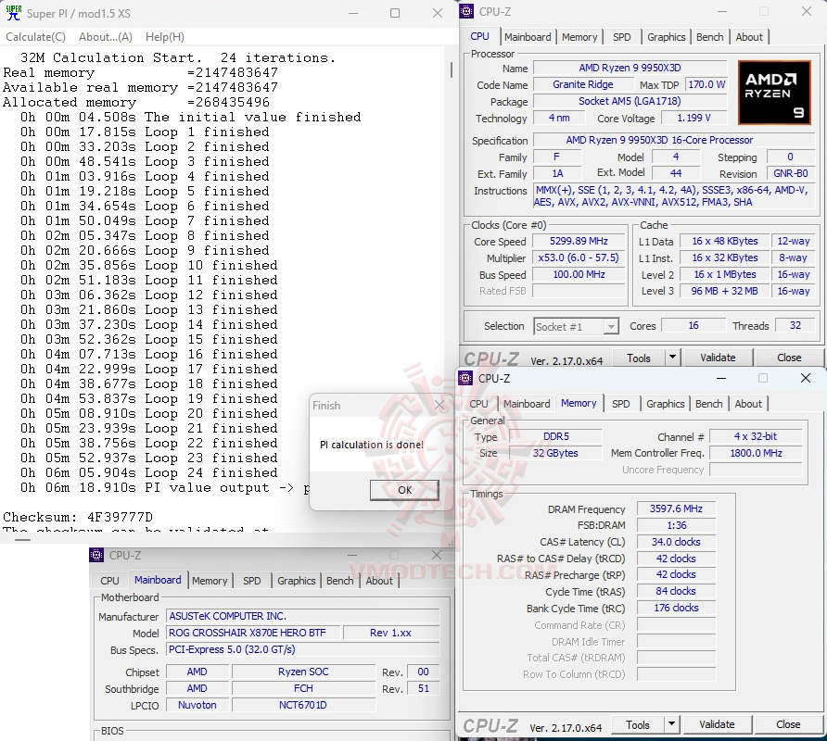Click the CPU-Z icon on the Memory window title bar

click(x=464, y=379)
